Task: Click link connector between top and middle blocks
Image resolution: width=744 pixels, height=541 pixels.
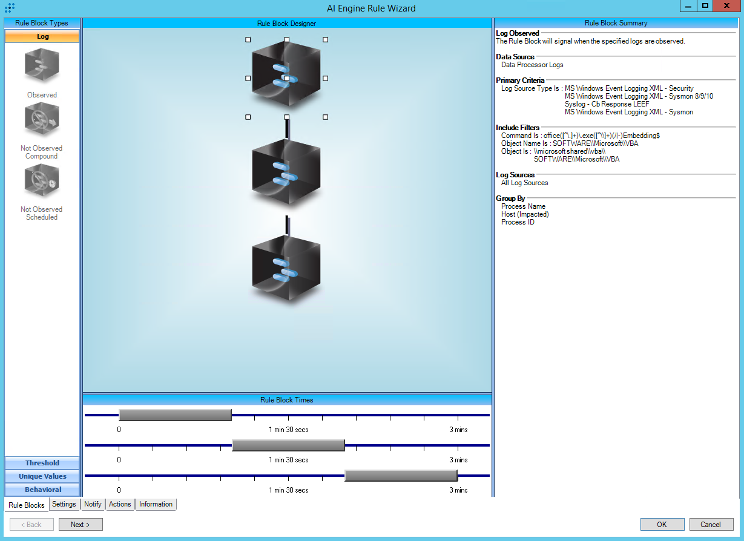Action: pyautogui.click(x=287, y=129)
